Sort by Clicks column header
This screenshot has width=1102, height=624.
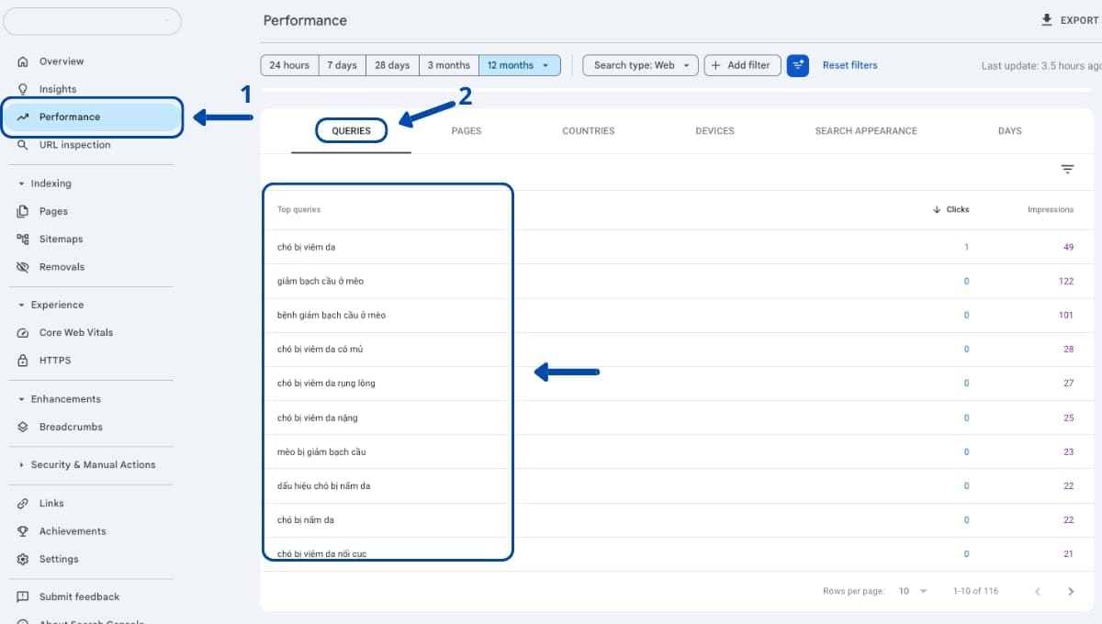[951, 210]
